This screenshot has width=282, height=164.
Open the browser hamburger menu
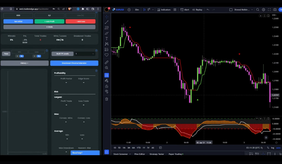tap(98, 9)
